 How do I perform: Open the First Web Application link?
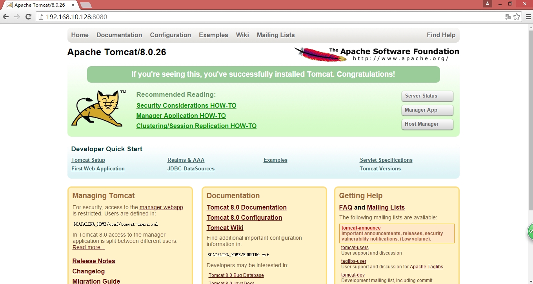(98, 168)
